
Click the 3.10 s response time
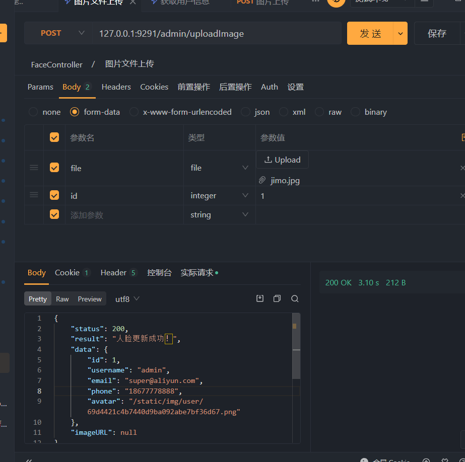tap(369, 282)
